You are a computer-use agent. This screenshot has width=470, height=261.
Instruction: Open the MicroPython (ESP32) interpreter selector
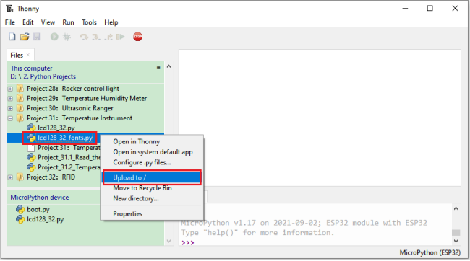pos(430,252)
